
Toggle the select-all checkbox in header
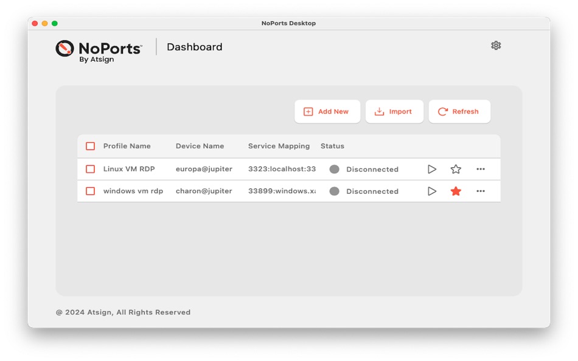coord(90,146)
